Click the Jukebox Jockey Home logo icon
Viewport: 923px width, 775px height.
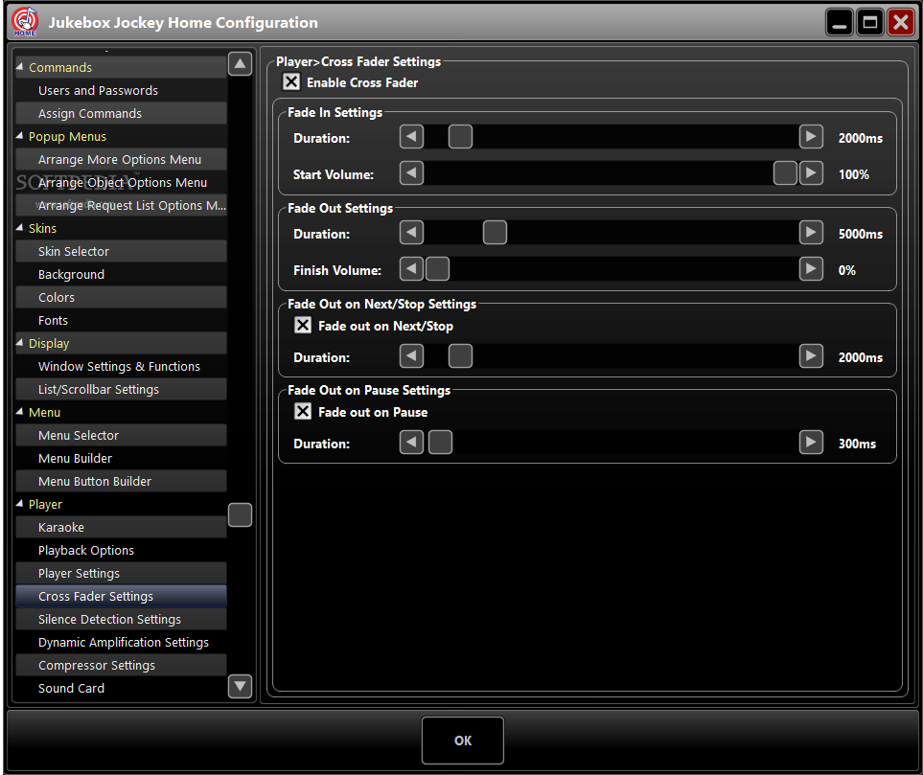[x=25, y=22]
